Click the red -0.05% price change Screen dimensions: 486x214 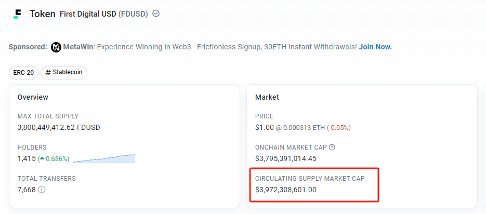tap(339, 128)
